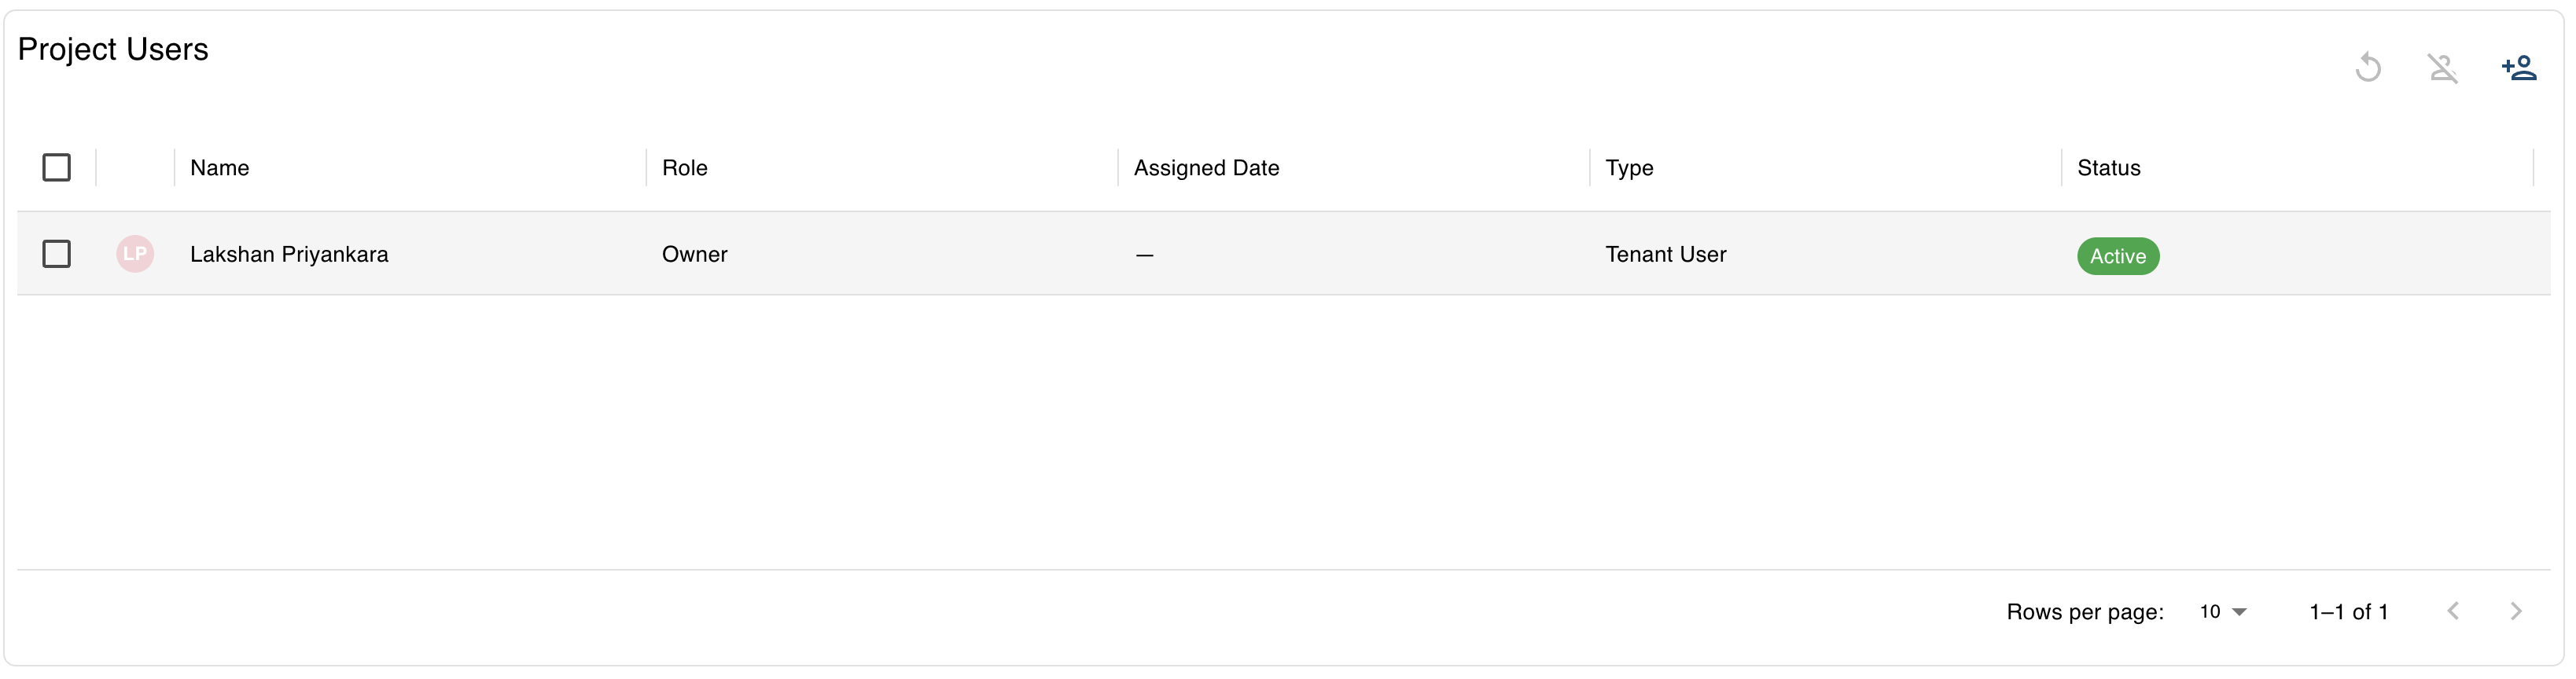Screen dimensions: 2576x679
Task: Toggle the select-all checkbox in header
Action: (x=57, y=167)
